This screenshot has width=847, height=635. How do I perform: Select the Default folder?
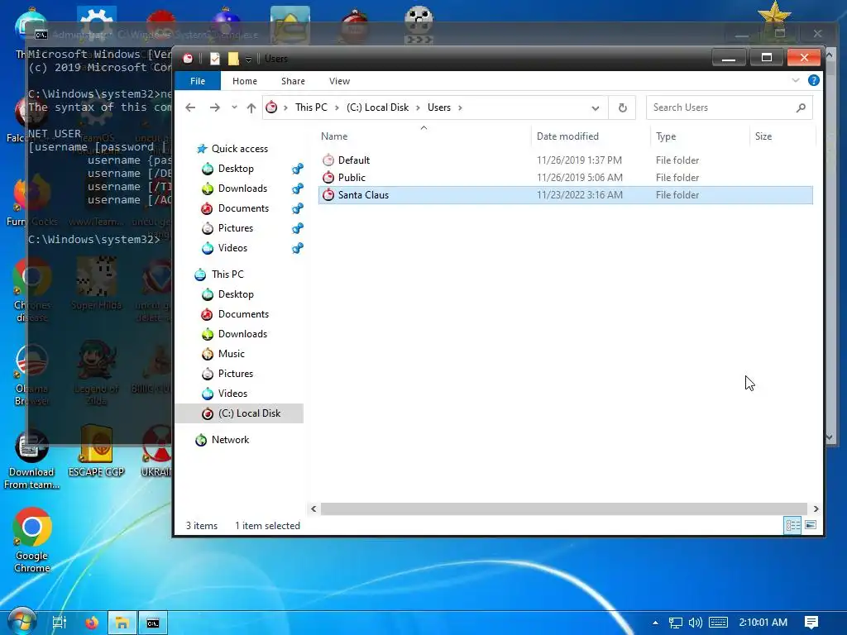[x=566, y=160]
